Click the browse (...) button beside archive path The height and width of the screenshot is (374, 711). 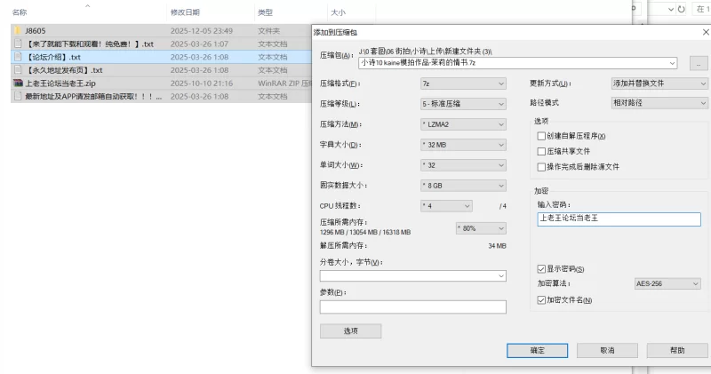pos(699,63)
